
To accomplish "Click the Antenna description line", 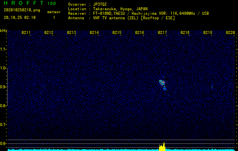I will (x=121, y=18).
